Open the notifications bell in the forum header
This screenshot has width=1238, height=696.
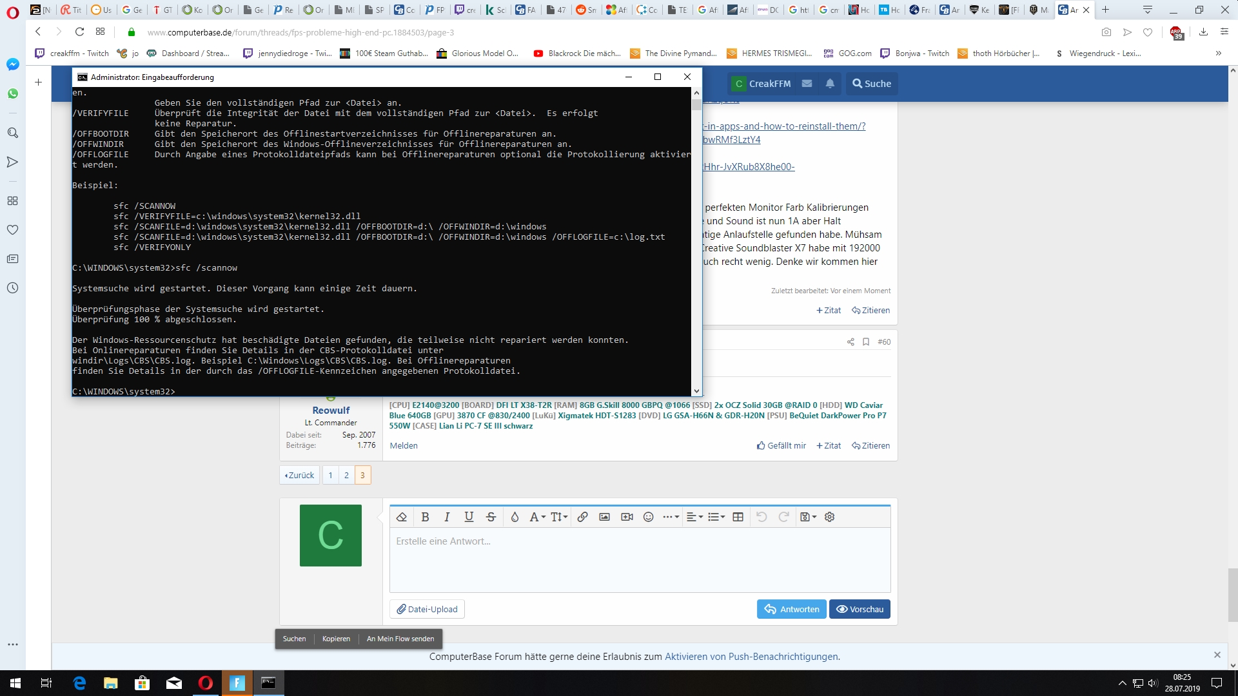[x=830, y=83]
